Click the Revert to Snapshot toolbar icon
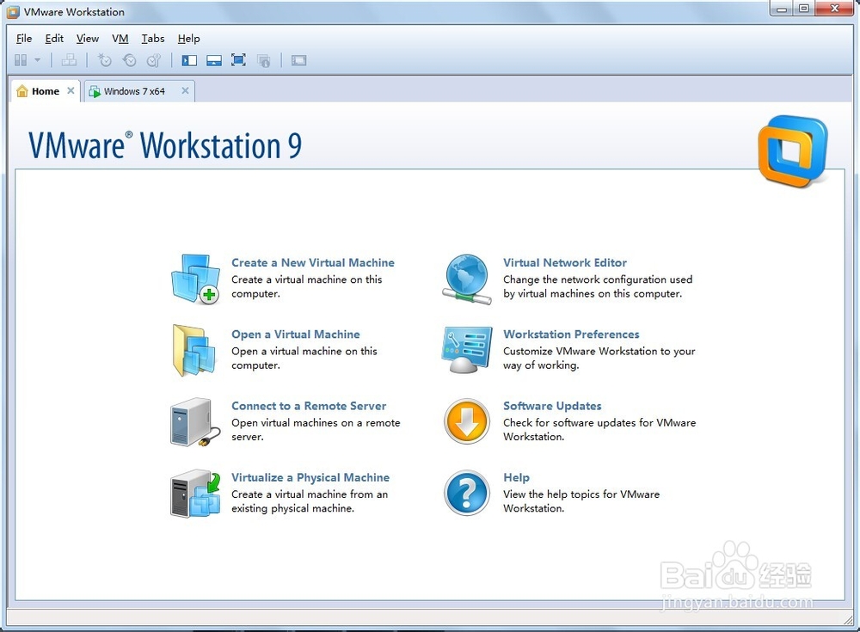The width and height of the screenshot is (860, 632). pyautogui.click(x=130, y=60)
